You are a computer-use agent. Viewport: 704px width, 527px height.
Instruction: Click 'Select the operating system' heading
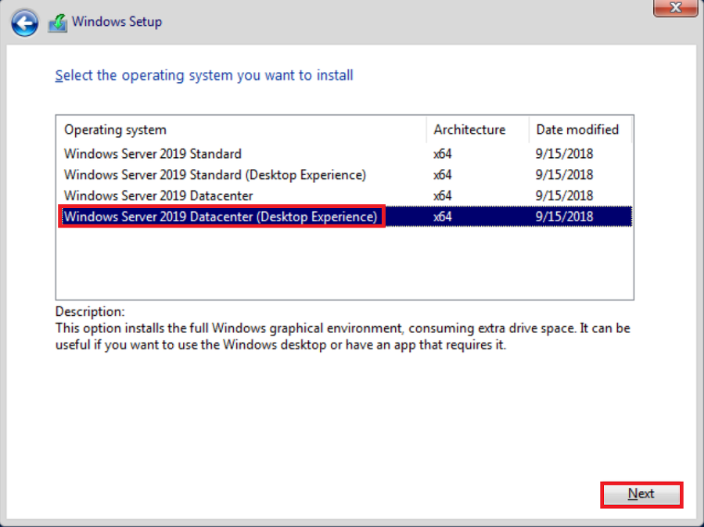tap(204, 75)
